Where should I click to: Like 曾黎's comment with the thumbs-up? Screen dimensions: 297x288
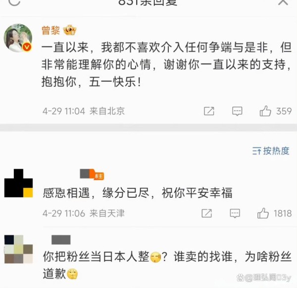coord(265,111)
